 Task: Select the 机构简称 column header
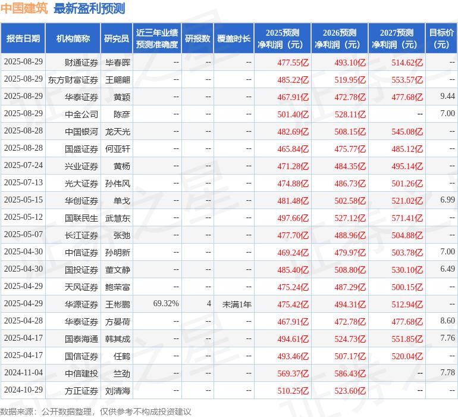73,38
